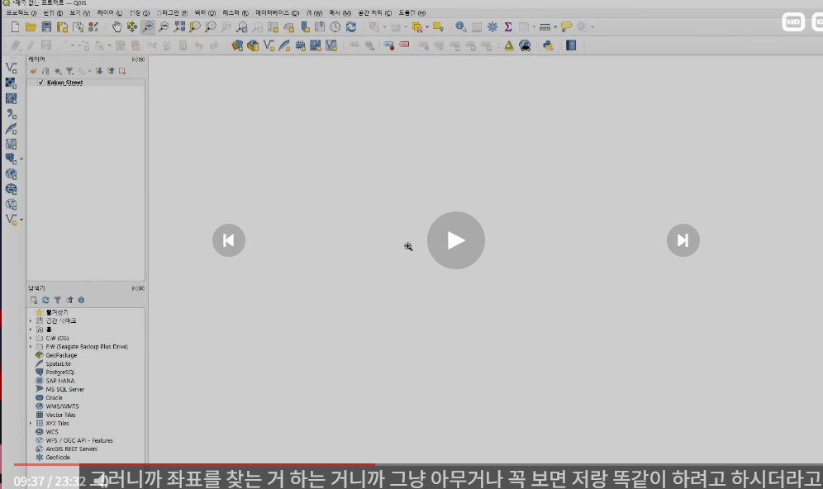
Task: Select PostgreSQL in the browser
Action: [x=59, y=372]
